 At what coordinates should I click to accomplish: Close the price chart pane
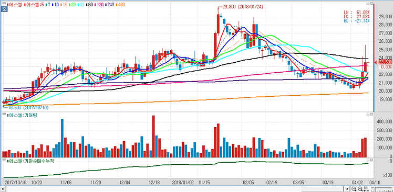pyautogui.click(x=371, y=4)
